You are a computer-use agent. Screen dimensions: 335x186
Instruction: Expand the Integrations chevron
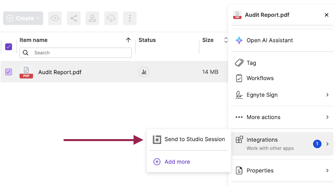(327, 144)
